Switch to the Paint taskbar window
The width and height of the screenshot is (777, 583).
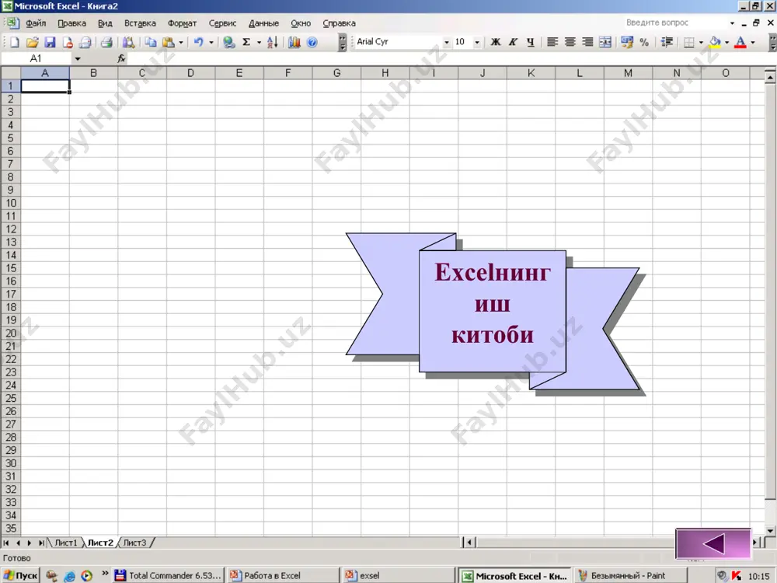coord(629,575)
